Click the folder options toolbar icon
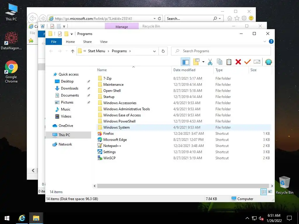This screenshot has height=224, width=299. tap(196, 62)
